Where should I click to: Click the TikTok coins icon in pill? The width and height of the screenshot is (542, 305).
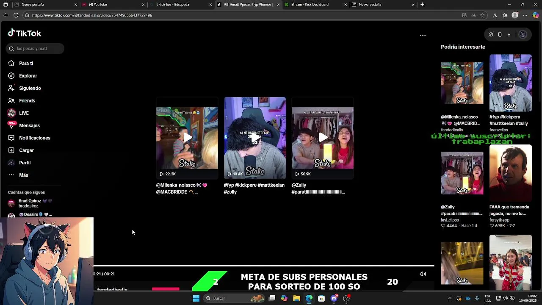tap(491, 35)
